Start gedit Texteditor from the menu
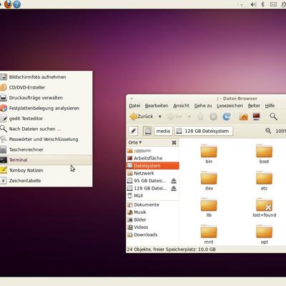The height and width of the screenshot is (286, 286). click(x=46, y=119)
